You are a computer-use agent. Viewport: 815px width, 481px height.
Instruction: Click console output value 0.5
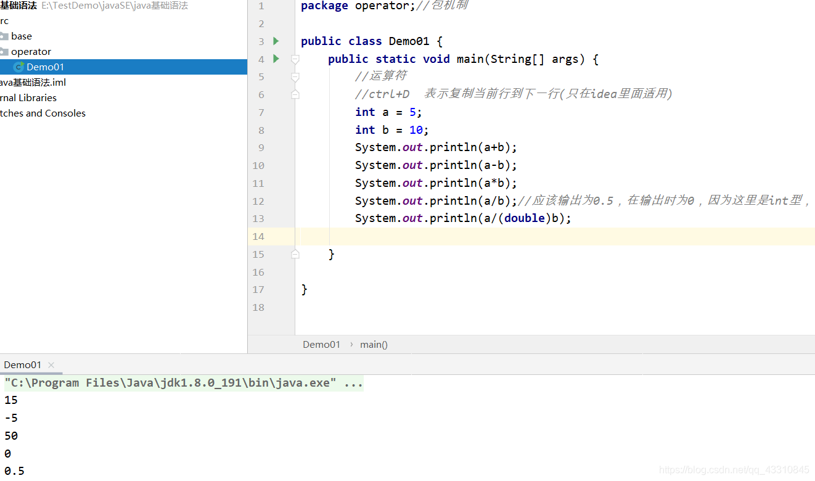click(14, 471)
